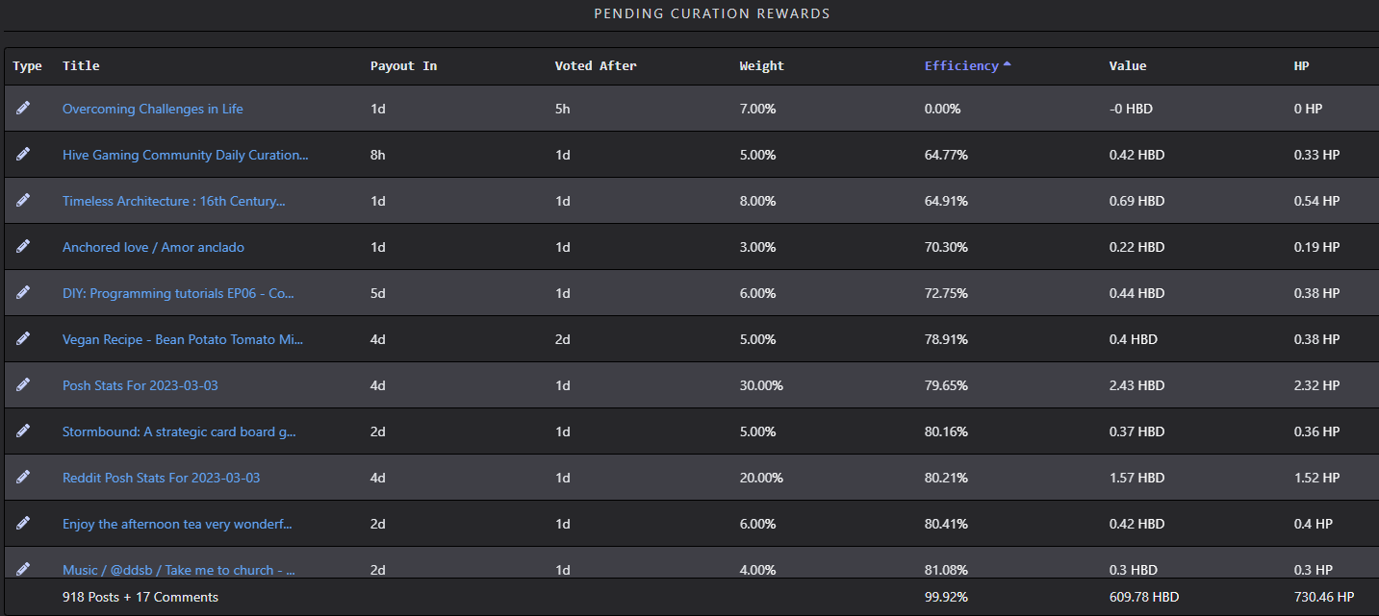Sort the table by Payout In

[403, 66]
